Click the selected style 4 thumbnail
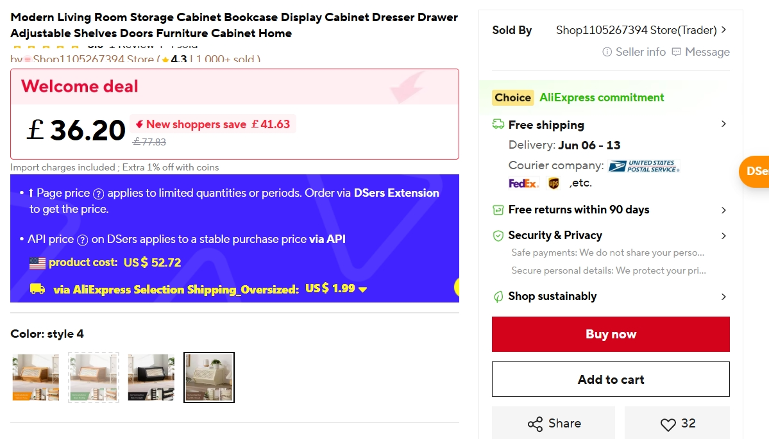 [209, 377]
